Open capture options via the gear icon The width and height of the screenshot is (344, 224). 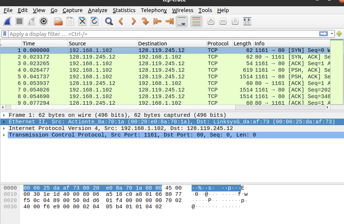tap(44, 21)
